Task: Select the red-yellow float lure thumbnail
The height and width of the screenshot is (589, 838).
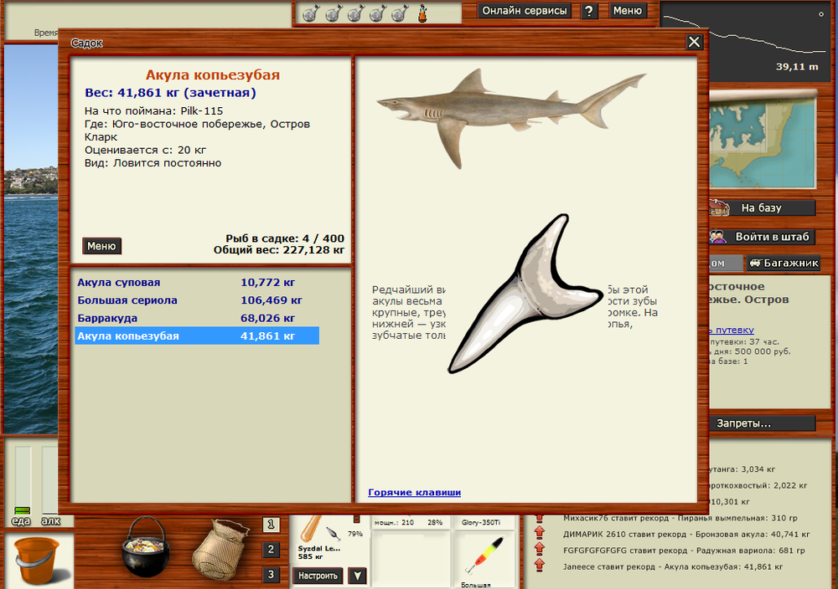Action: coord(481,557)
